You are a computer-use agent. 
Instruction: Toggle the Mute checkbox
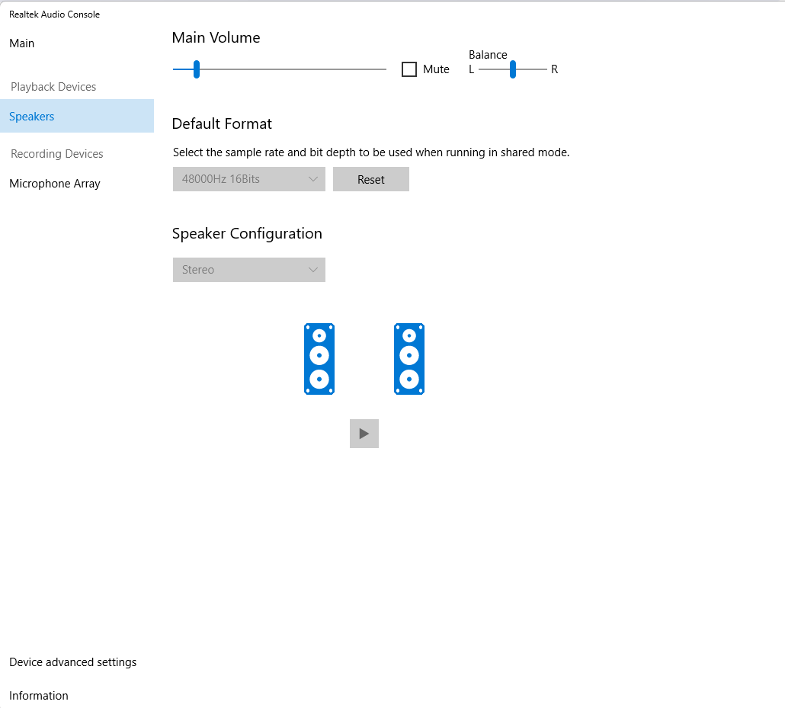coord(409,69)
